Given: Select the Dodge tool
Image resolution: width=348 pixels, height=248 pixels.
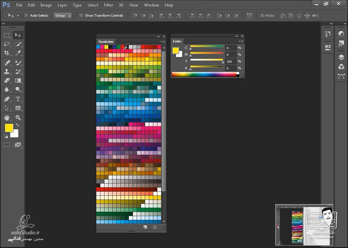Looking at the screenshot, I should point(18,89).
